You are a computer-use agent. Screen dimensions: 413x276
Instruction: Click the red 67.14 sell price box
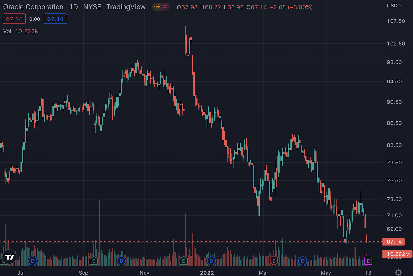[x=14, y=19]
